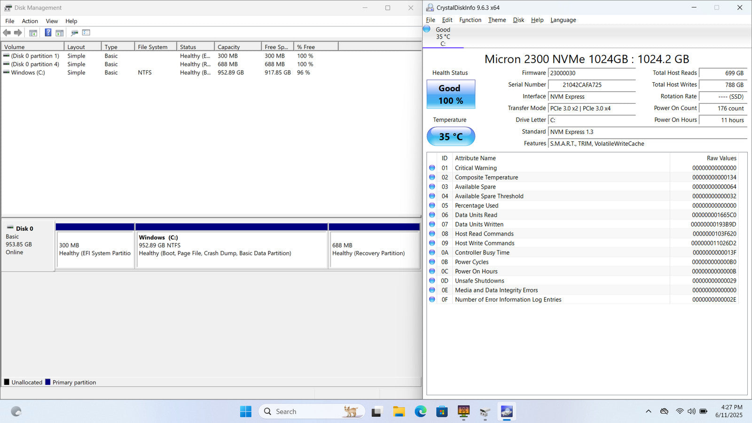This screenshot has width=752, height=423.
Task: Select the Data Units Written attribute row
Action: 583,224
